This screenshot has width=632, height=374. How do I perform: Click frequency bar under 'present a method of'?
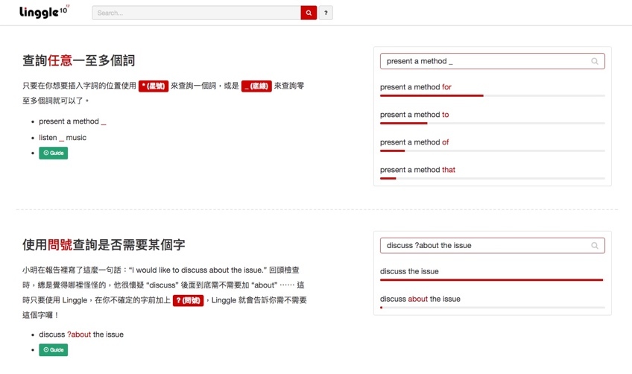pyautogui.click(x=492, y=150)
